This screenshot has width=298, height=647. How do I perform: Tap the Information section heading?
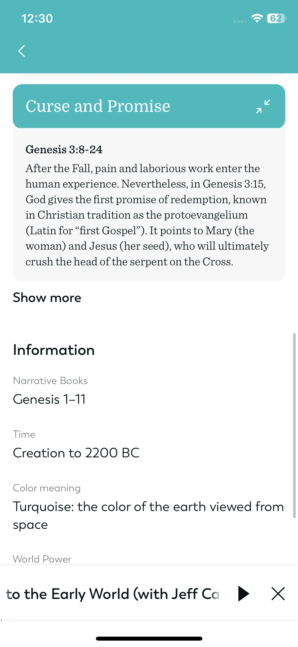point(54,350)
